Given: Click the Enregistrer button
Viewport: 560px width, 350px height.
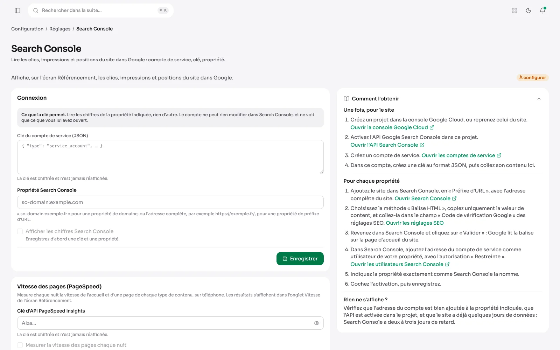Looking at the screenshot, I should [300, 259].
